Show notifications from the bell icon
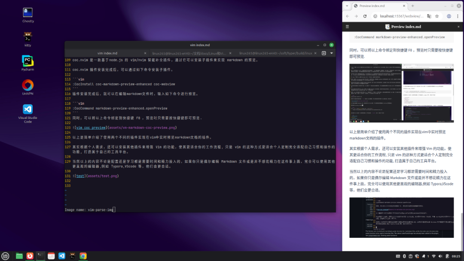The height and width of the screenshot is (261, 464). tap(424, 256)
